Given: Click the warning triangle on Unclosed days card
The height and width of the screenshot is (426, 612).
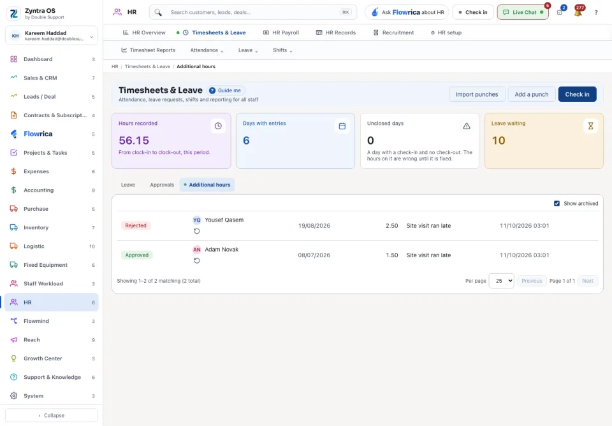Looking at the screenshot, I should 467,126.
